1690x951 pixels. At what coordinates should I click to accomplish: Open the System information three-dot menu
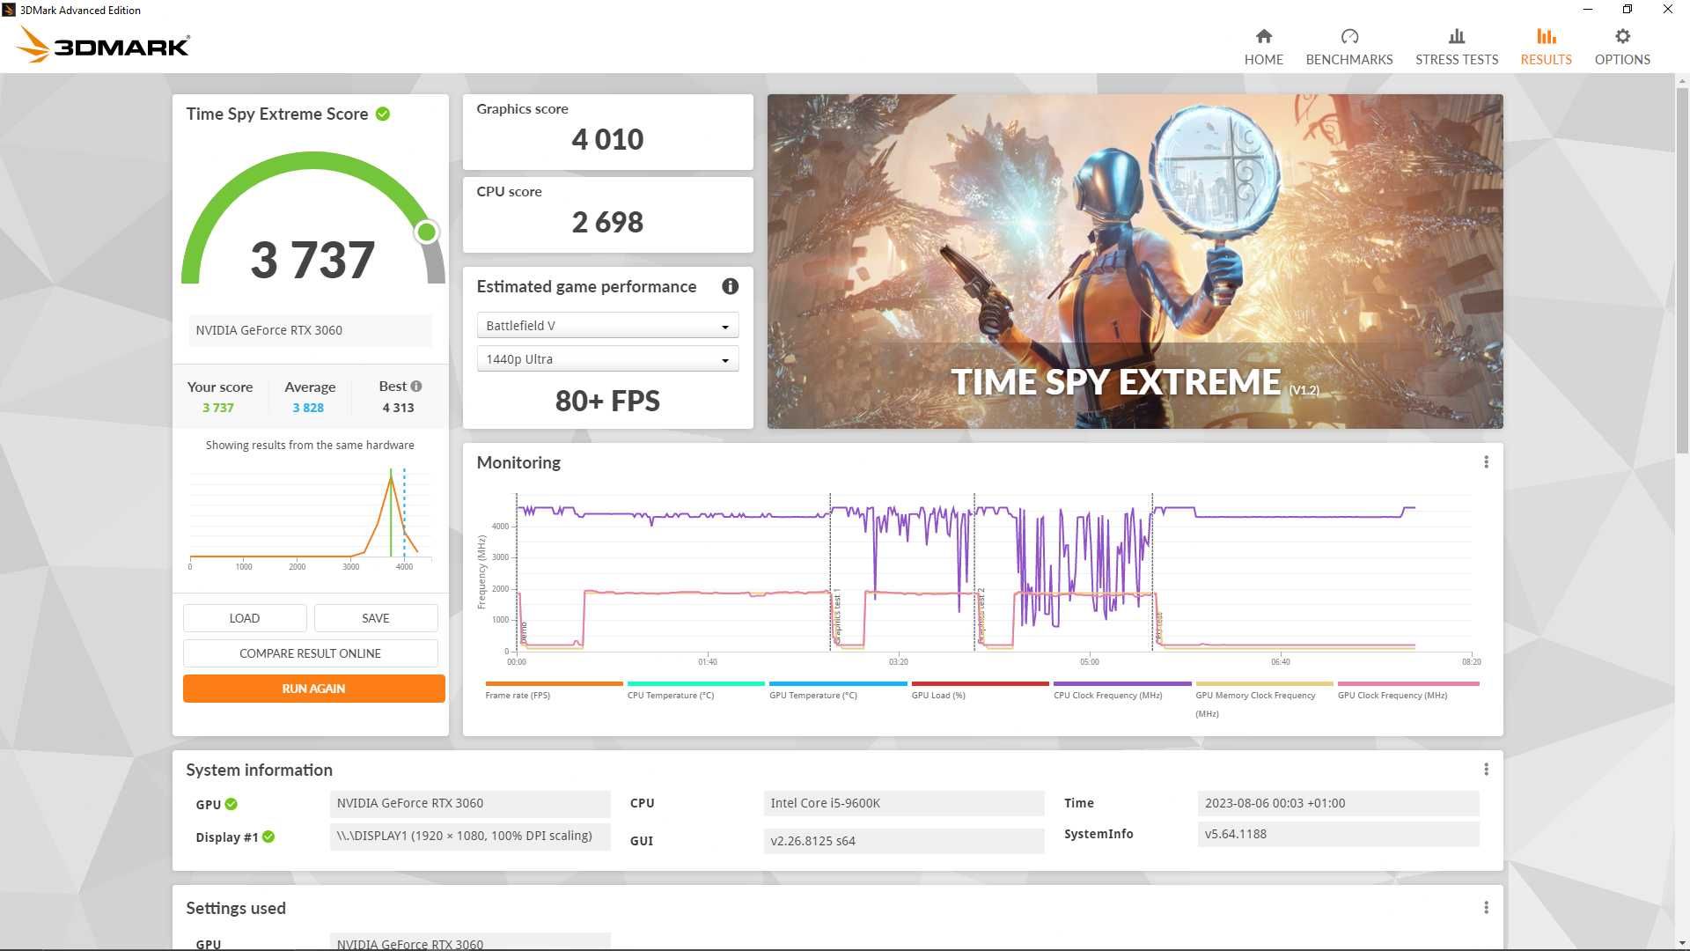click(1486, 770)
